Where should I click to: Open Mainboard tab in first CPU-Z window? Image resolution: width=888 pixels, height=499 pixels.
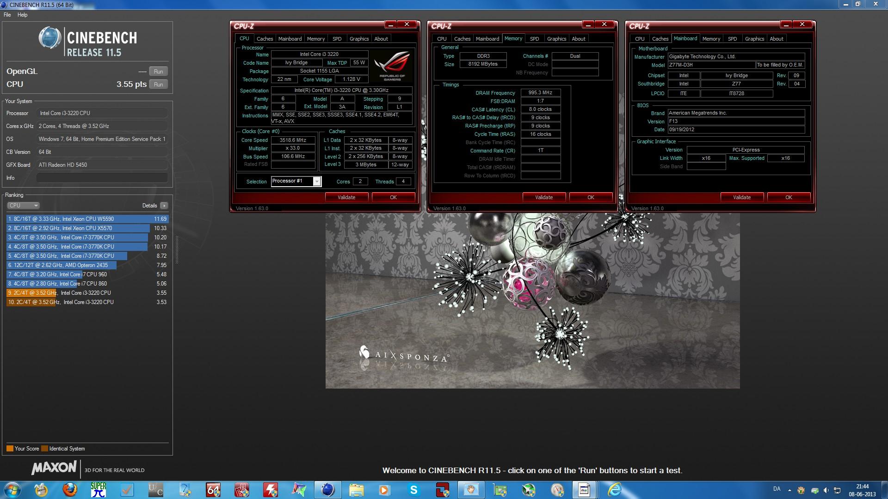pos(290,39)
